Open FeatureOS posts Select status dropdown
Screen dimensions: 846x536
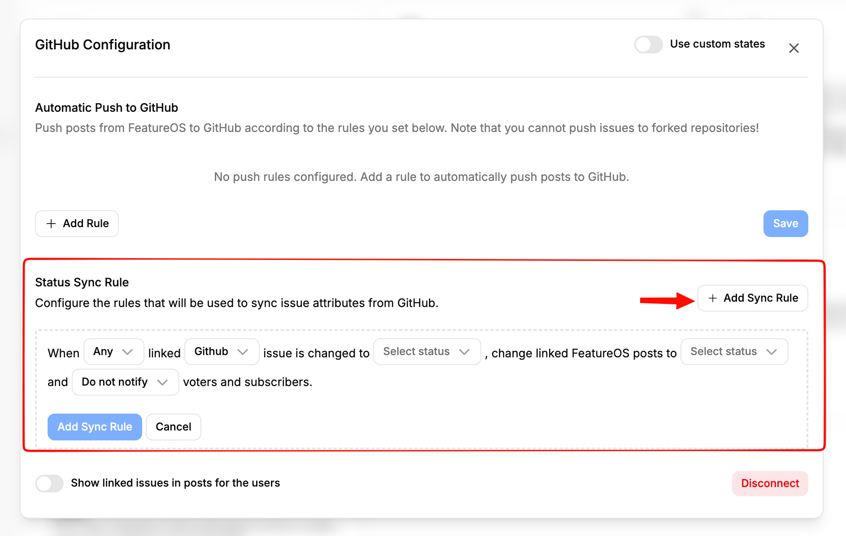734,351
